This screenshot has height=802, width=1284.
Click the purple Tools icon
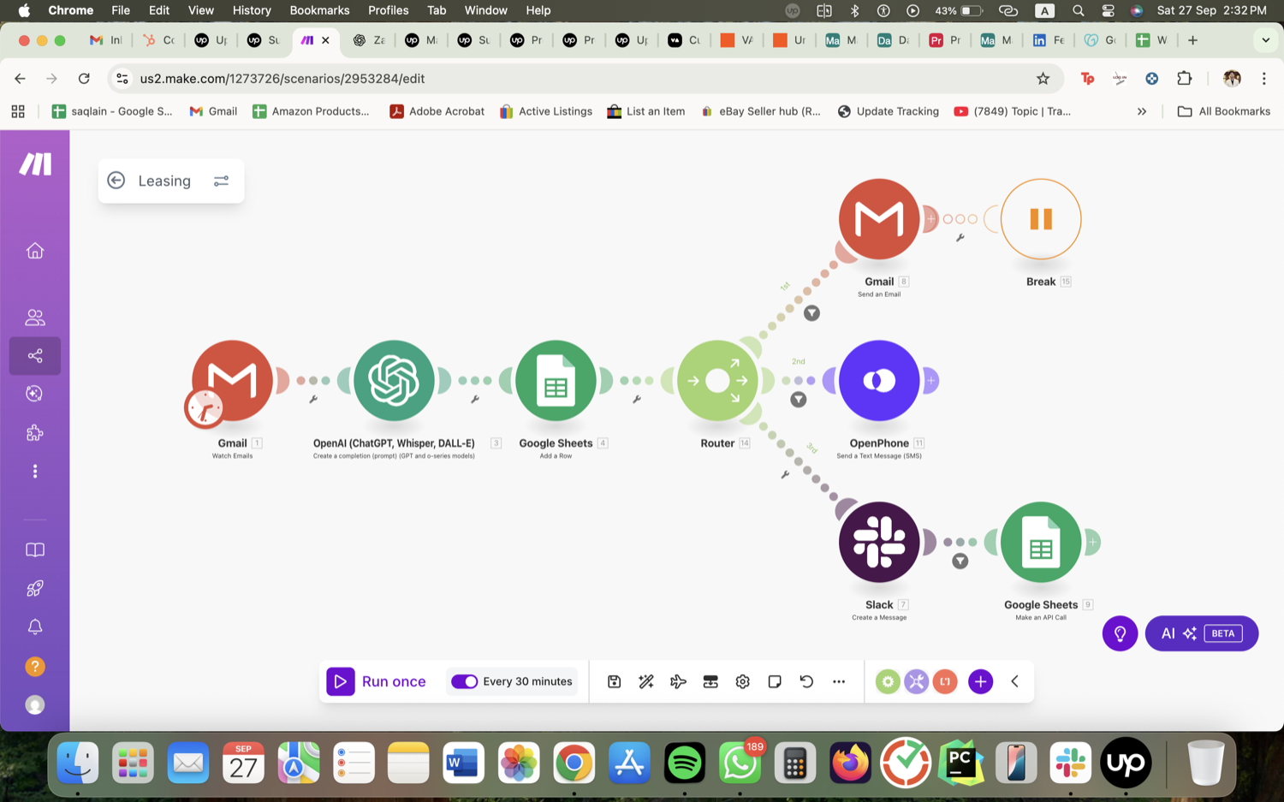tap(916, 681)
